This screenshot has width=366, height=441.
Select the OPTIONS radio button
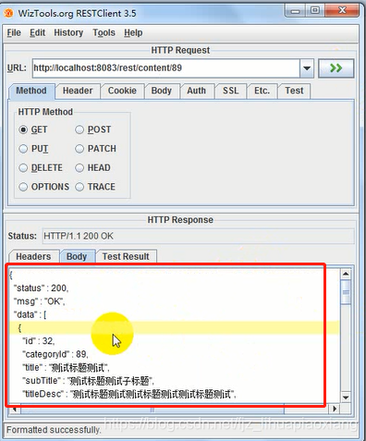(x=23, y=187)
